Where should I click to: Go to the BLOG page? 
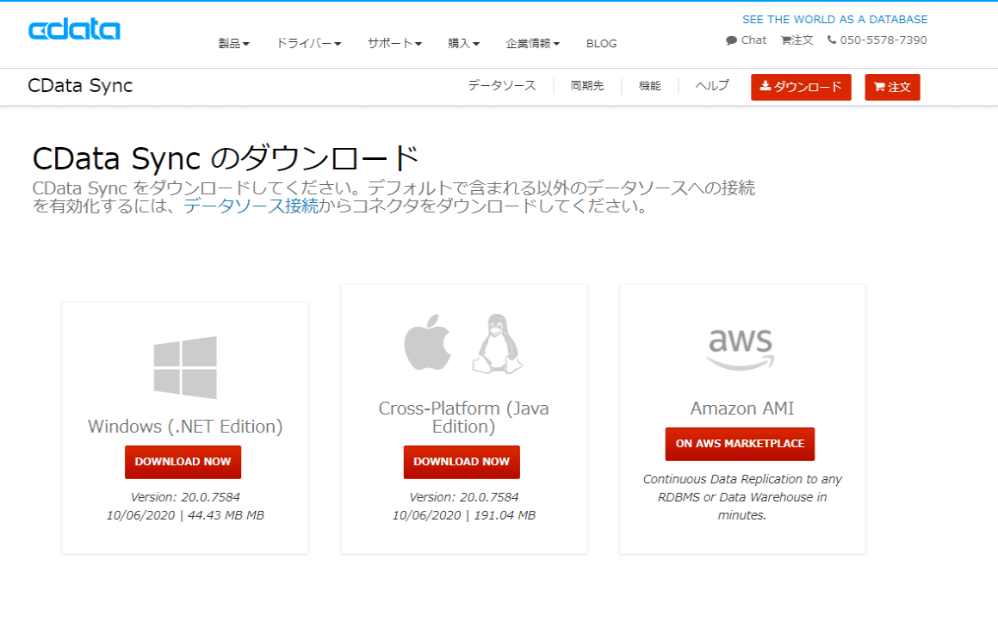[x=602, y=43]
